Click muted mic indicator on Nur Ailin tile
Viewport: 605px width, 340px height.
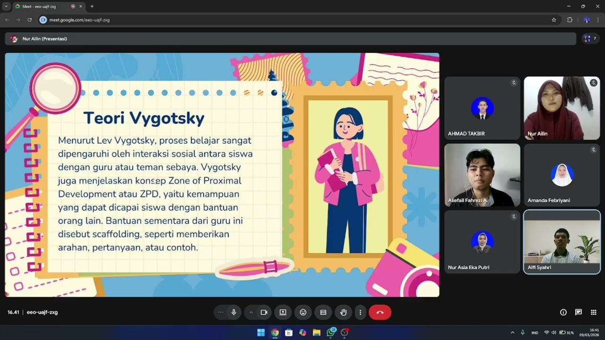click(x=594, y=83)
